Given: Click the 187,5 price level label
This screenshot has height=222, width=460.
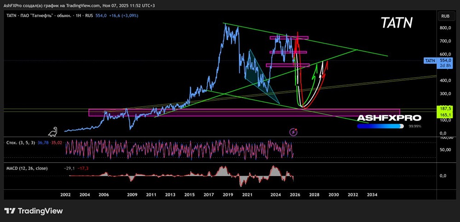Looking at the screenshot, I should 445,108.
